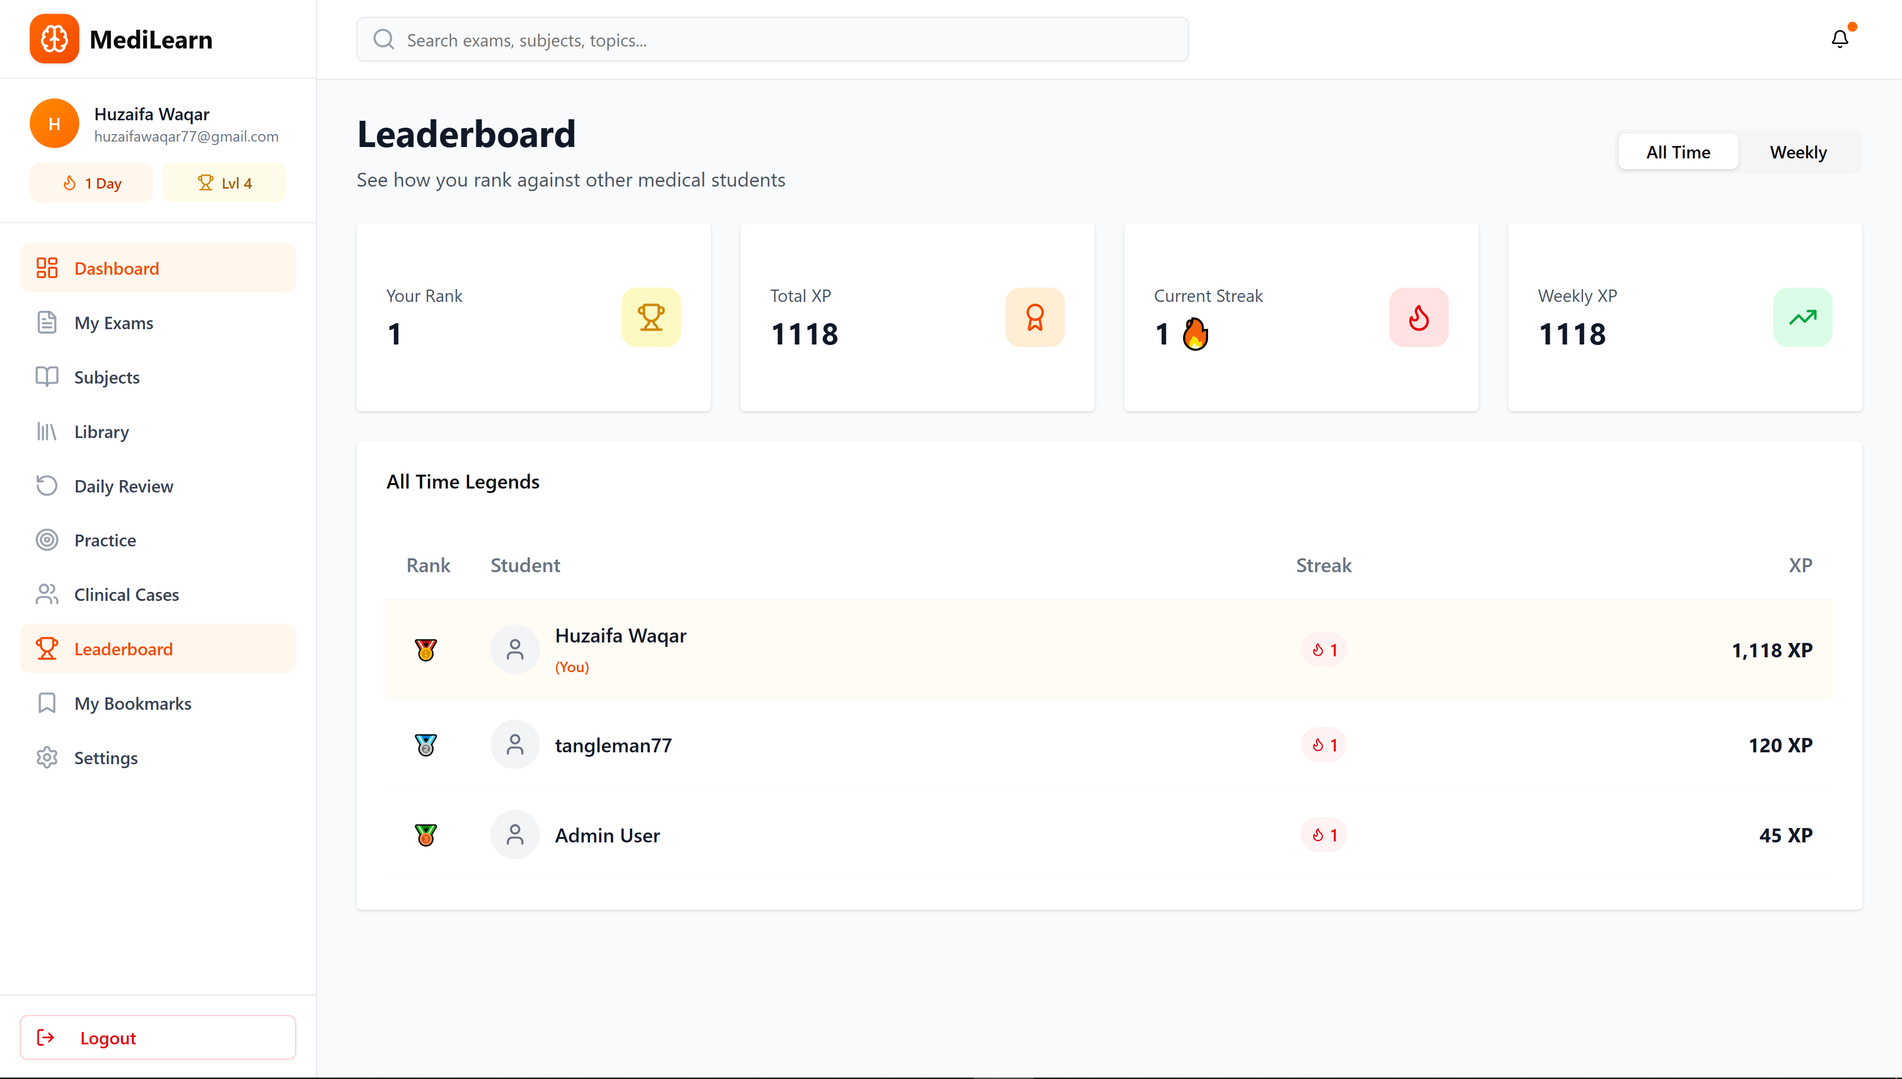Click the Logout button
1902x1079 pixels.
click(157, 1037)
